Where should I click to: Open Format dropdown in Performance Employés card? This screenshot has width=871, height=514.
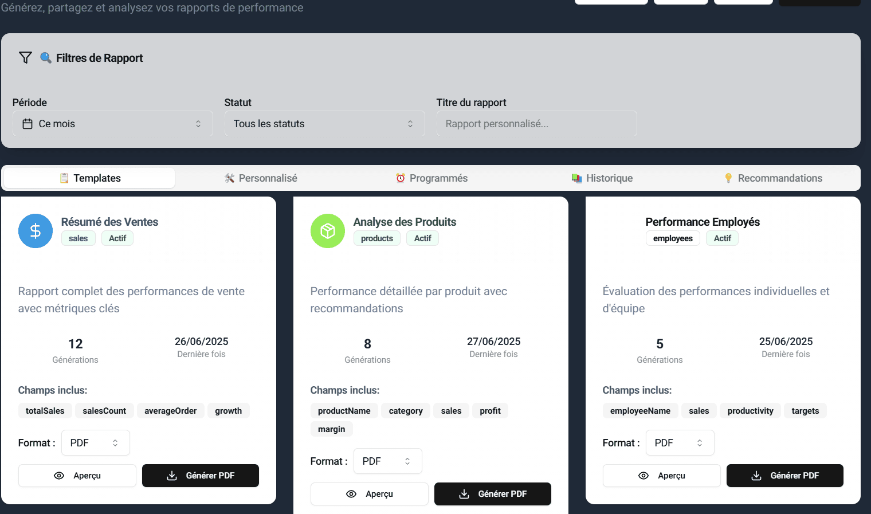tap(680, 443)
